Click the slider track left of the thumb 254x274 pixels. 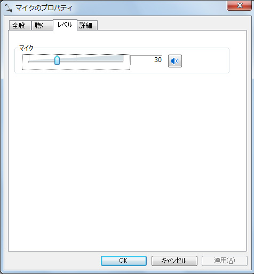41,62
